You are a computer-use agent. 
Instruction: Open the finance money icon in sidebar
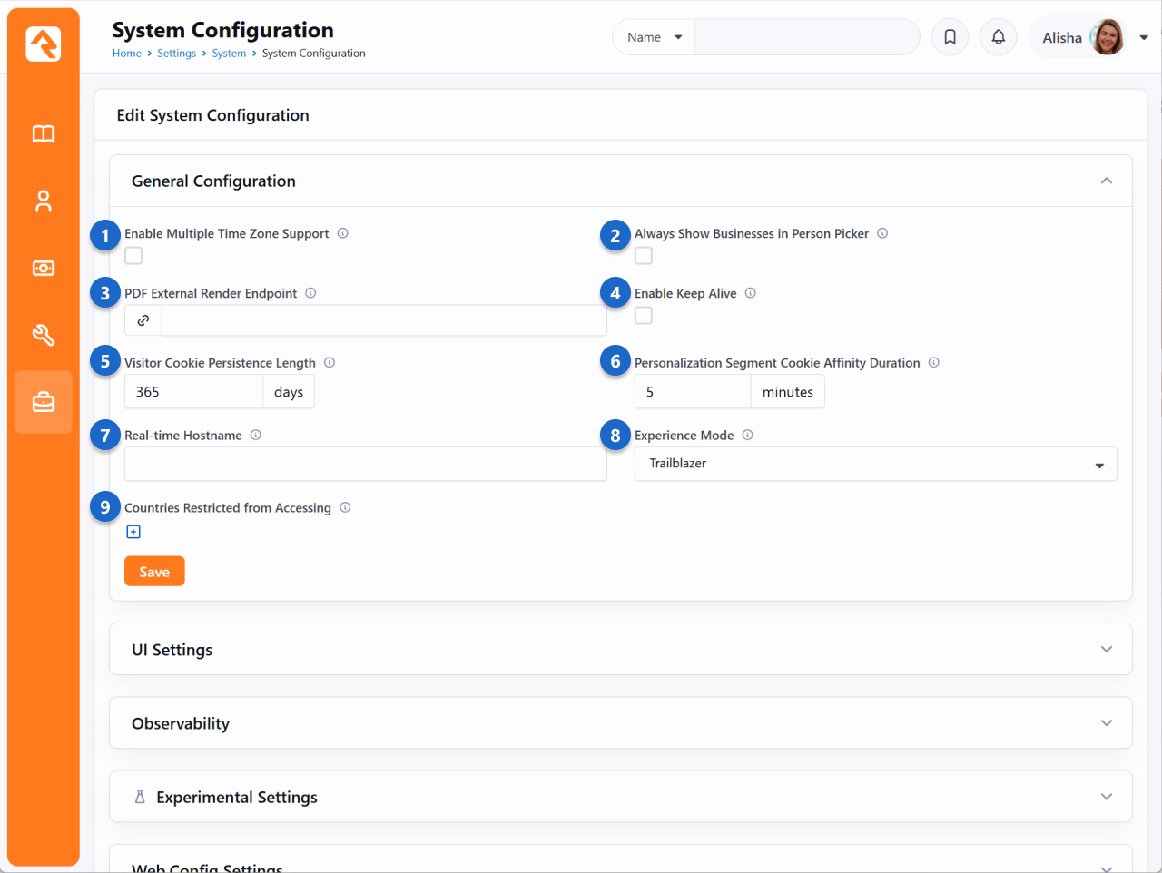(43, 269)
